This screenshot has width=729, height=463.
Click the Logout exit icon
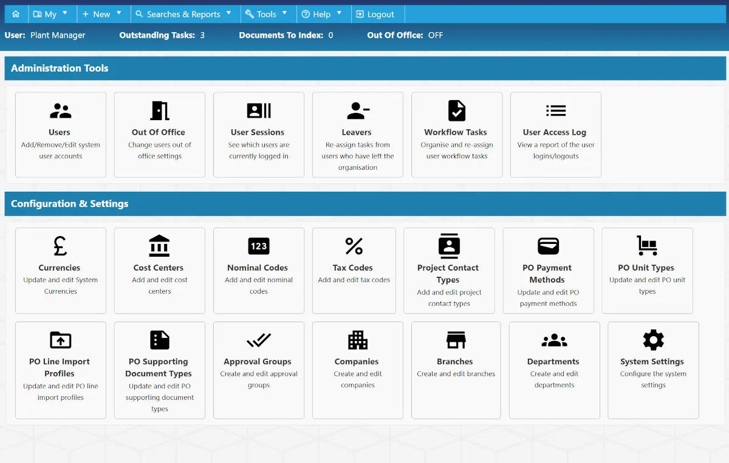click(x=360, y=14)
